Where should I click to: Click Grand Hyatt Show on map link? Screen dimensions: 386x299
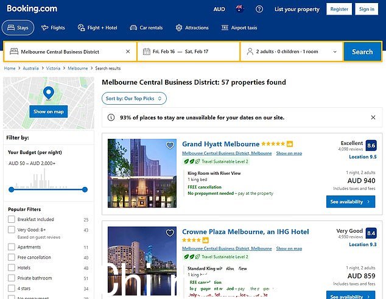pos(289,153)
